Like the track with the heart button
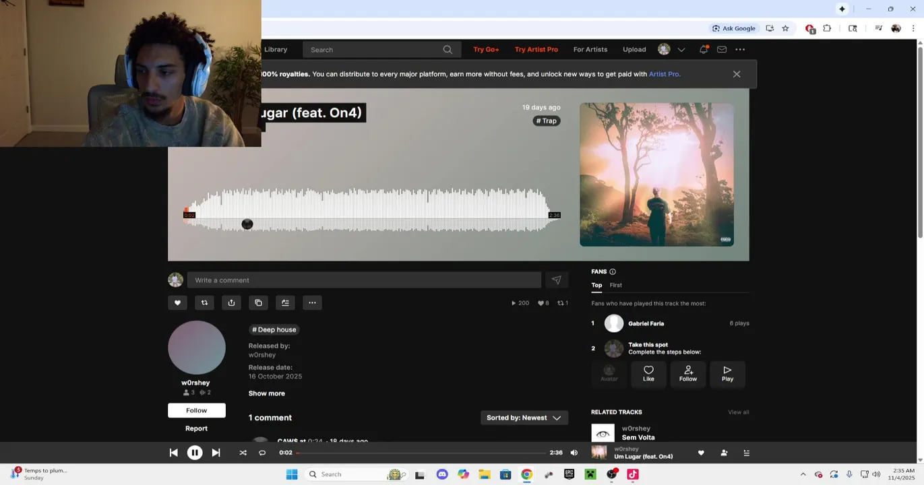Image resolution: width=924 pixels, height=485 pixels. (177, 302)
